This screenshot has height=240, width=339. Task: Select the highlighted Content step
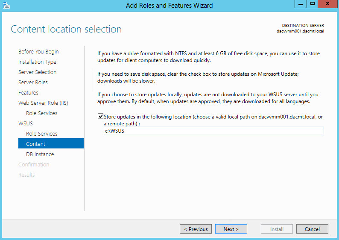(51, 143)
